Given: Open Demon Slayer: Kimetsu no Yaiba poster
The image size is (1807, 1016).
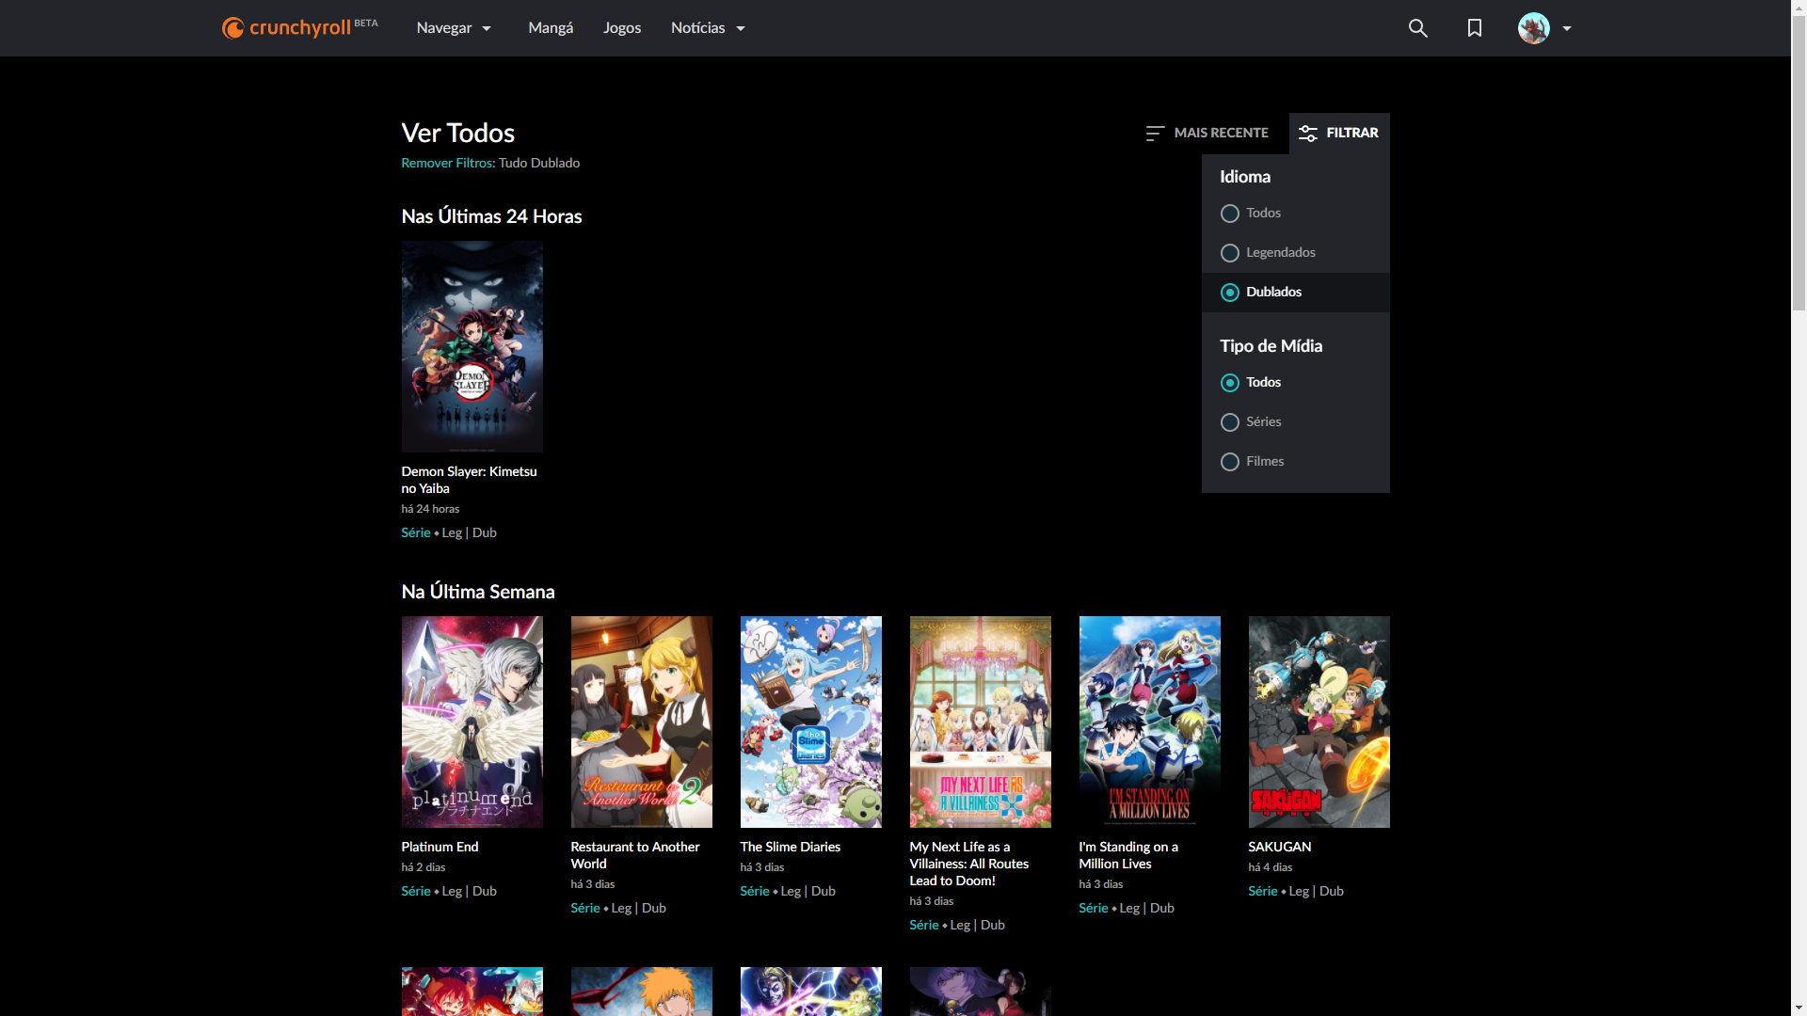Looking at the screenshot, I should click(x=472, y=346).
